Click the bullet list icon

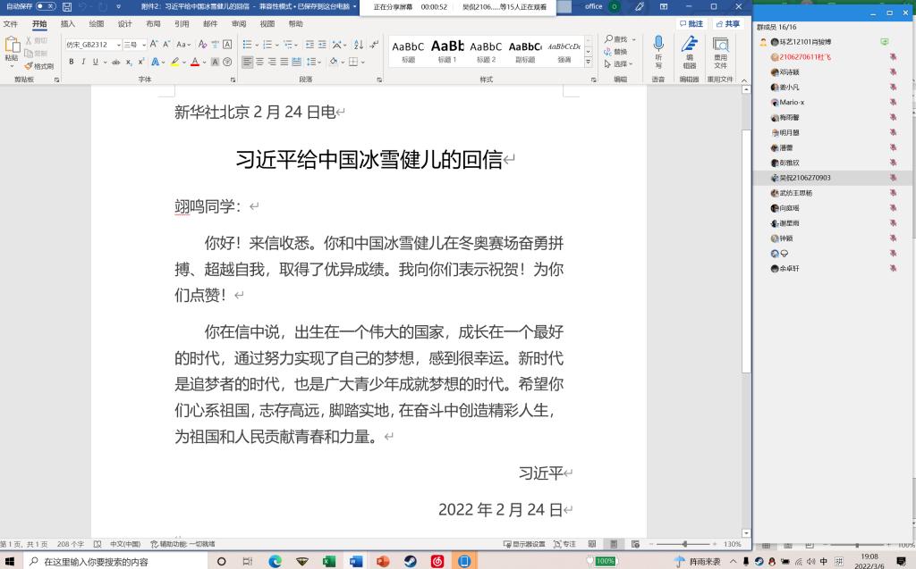249,45
